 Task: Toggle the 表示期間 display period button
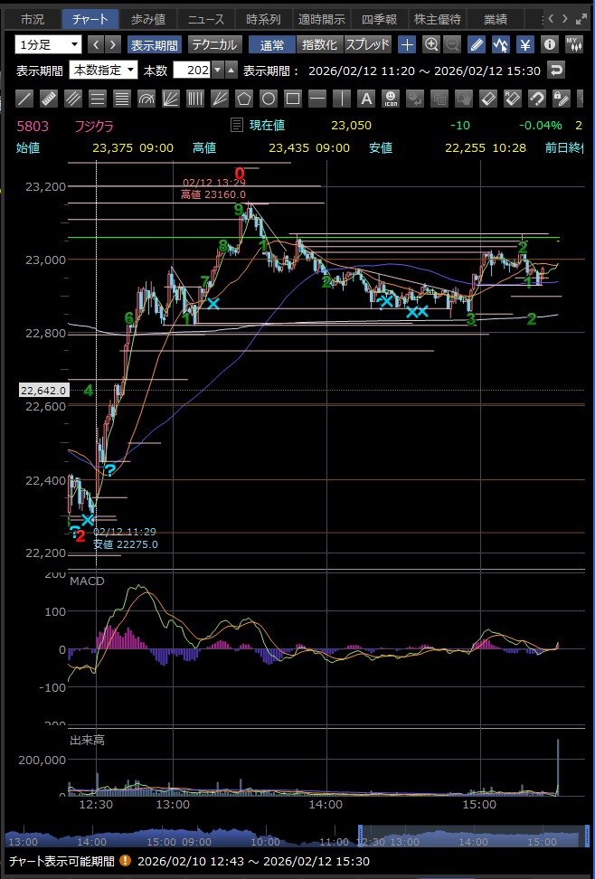point(154,44)
